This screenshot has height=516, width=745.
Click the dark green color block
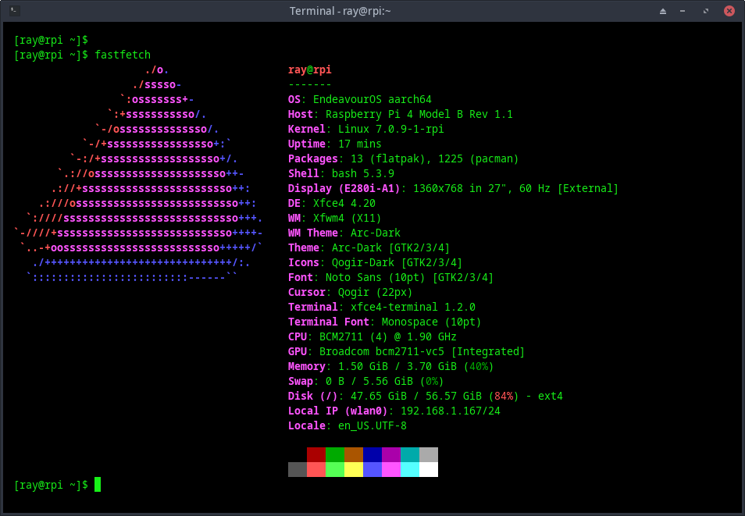click(x=335, y=454)
